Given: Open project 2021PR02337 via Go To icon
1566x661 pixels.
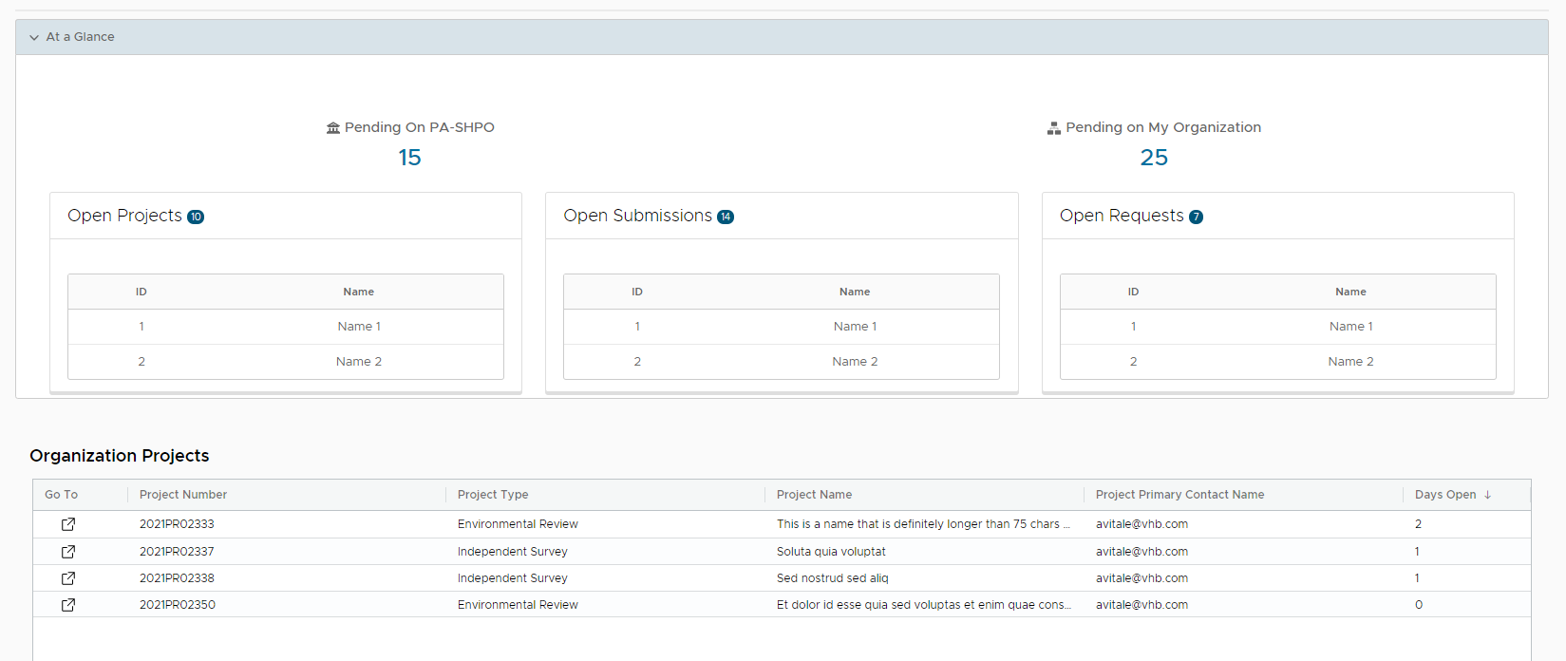Looking at the screenshot, I should 68,552.
